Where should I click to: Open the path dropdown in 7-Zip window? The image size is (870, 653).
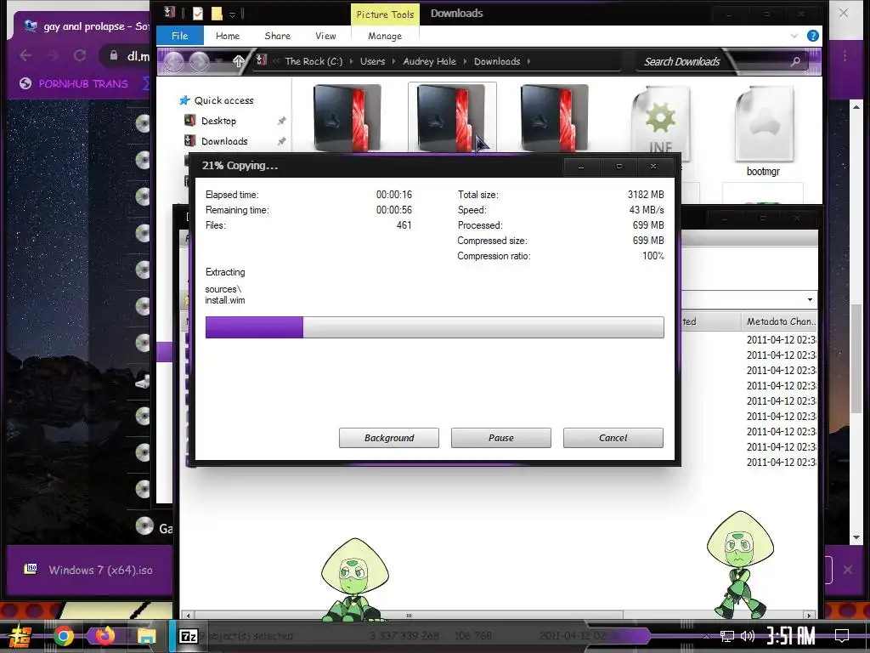coord(810,300)
